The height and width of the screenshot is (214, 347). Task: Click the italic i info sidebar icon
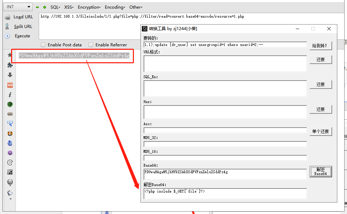[x=10, y=95]
